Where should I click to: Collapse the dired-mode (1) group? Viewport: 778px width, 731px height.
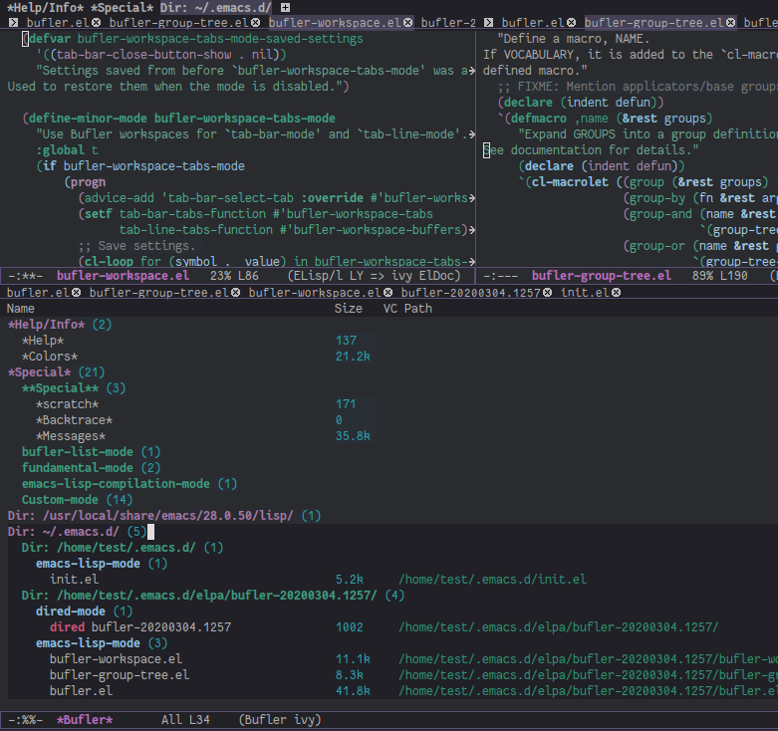click(84, 610)
